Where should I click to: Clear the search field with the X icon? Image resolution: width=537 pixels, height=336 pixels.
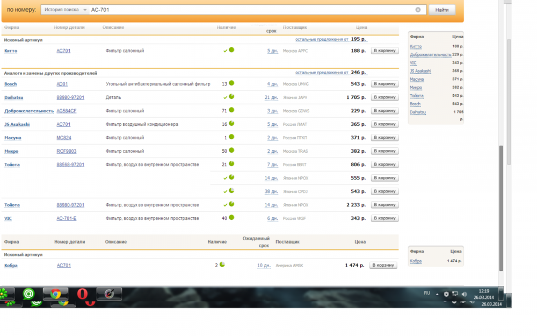tap(418, 10)
